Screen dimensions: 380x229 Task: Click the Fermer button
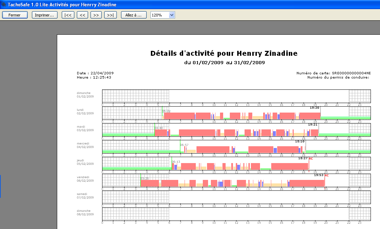14,15
